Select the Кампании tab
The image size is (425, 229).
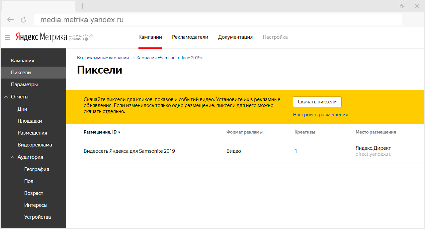tap(150, 37)
